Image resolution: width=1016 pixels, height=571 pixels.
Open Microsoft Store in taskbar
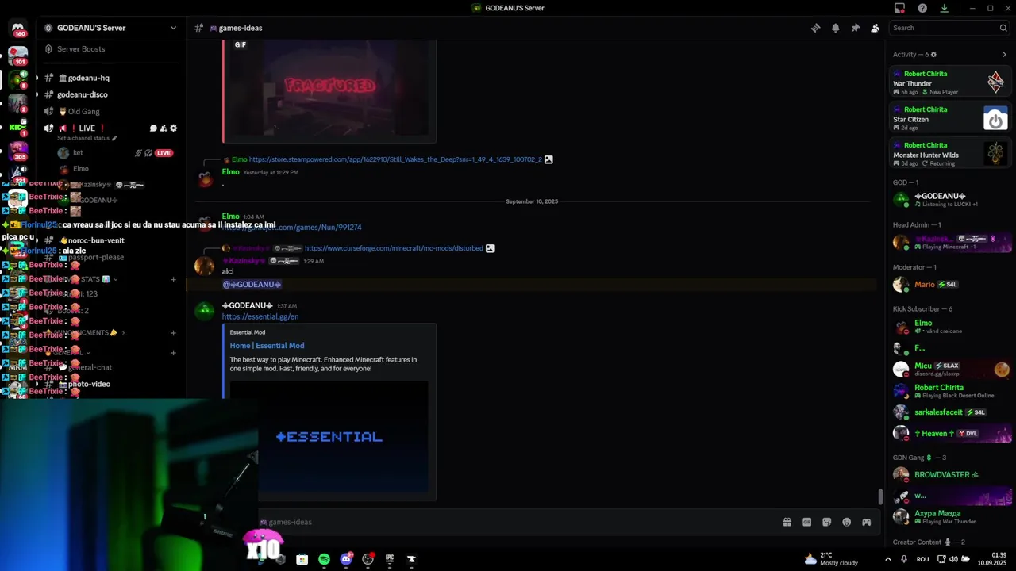(302, 559)
